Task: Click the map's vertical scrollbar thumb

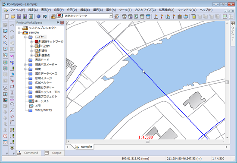Action: pyautogui.click(x=227, y=82)
